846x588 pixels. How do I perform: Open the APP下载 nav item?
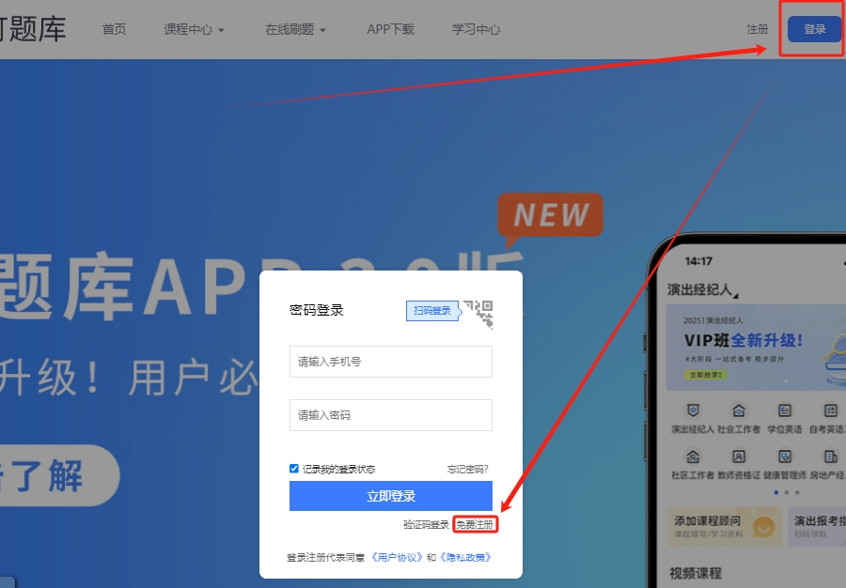click(391, 29)
